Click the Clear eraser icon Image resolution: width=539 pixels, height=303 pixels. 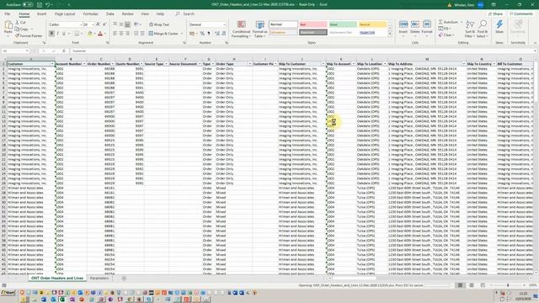tap(440, 35)
